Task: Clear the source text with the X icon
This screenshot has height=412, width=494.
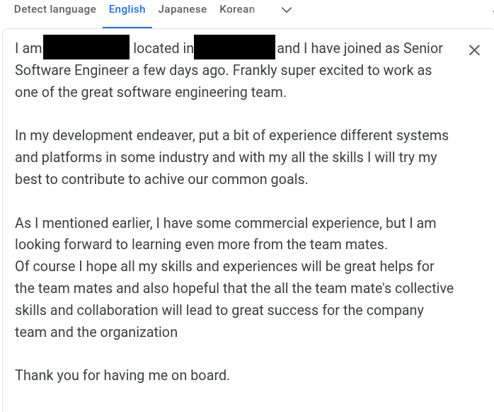Action: coord(474,50)
